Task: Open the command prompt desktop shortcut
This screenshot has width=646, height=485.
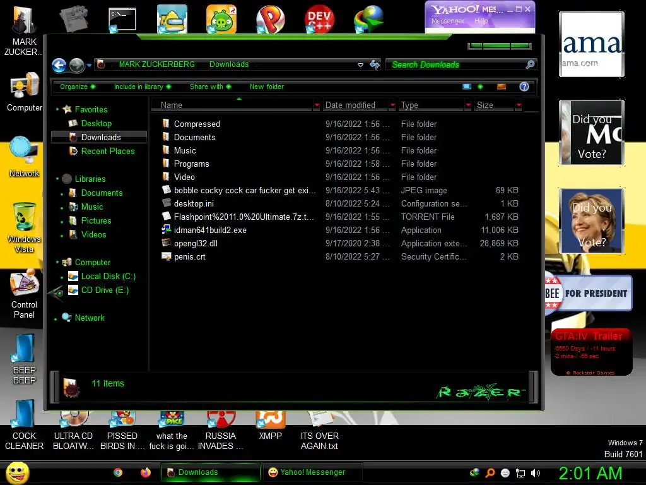Action: [x=122, y=20]
